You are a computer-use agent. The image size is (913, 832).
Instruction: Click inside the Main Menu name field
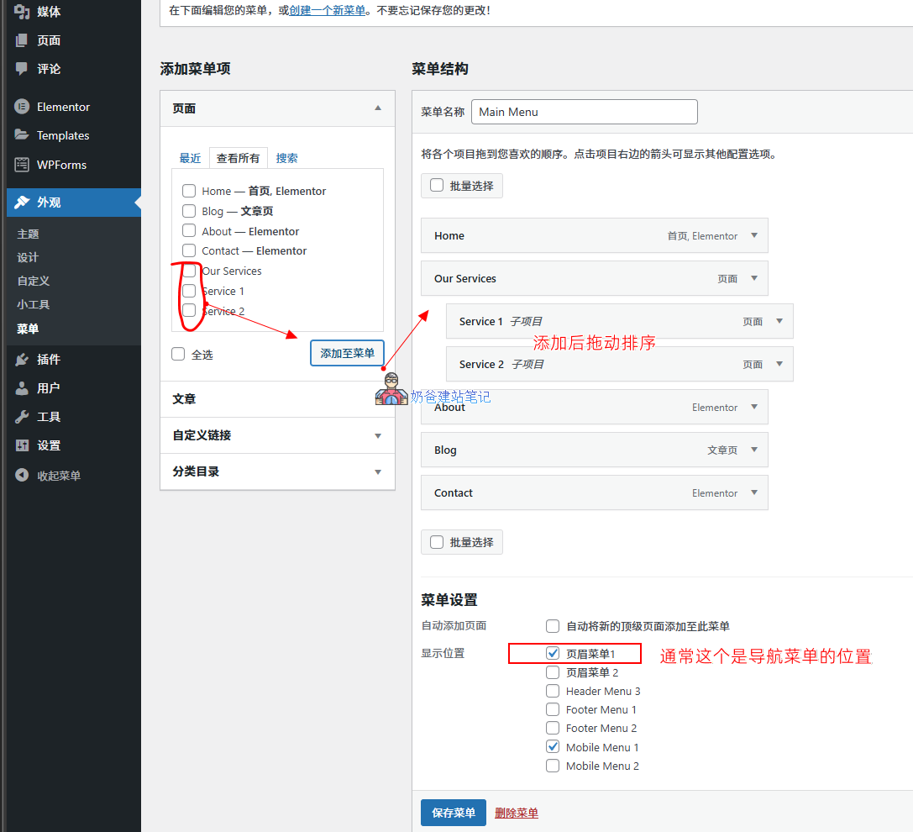[583, 111]
